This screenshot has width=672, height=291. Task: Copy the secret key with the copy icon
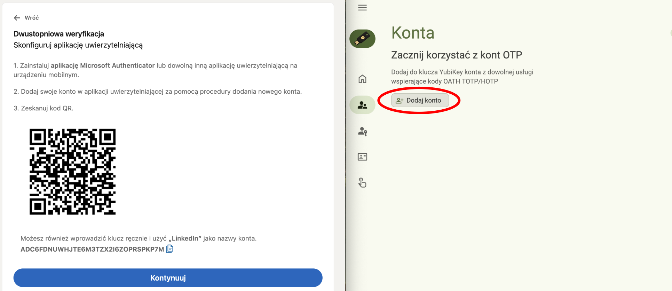coord(169,249)
